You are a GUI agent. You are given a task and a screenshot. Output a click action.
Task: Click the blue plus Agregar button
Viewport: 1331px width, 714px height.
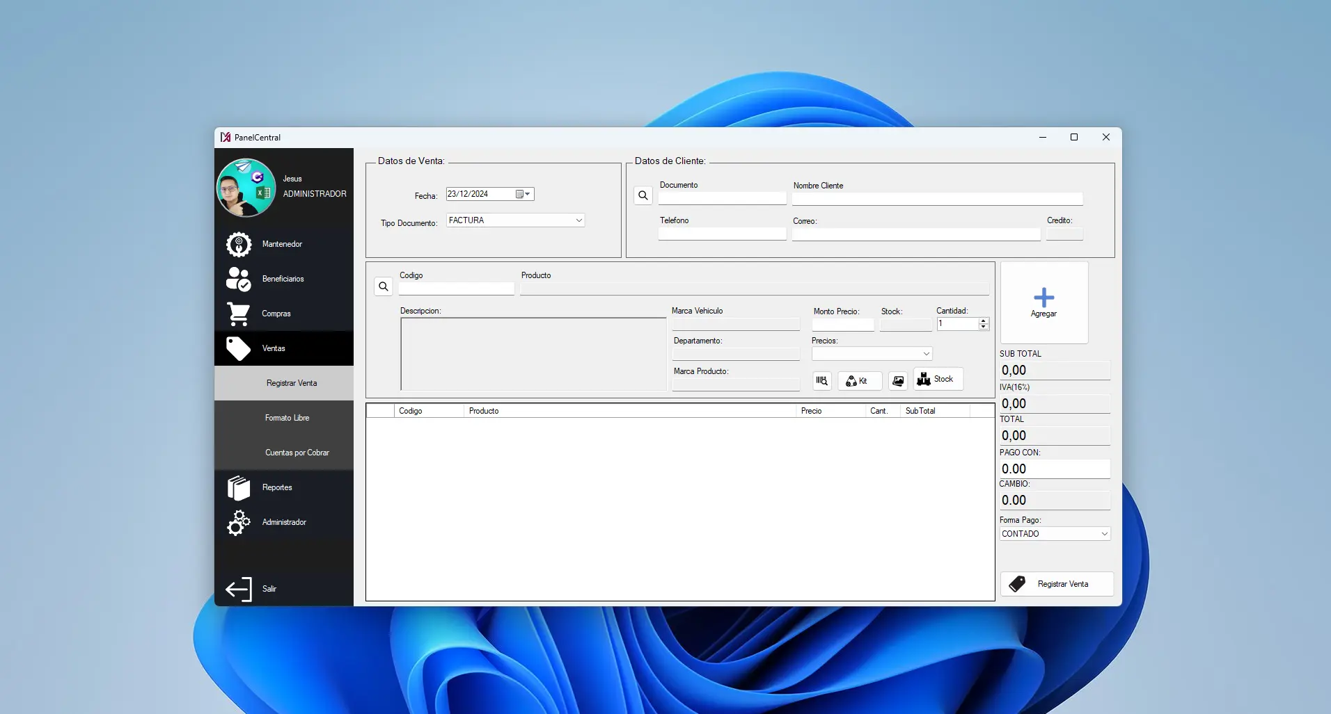[1044, 302]
